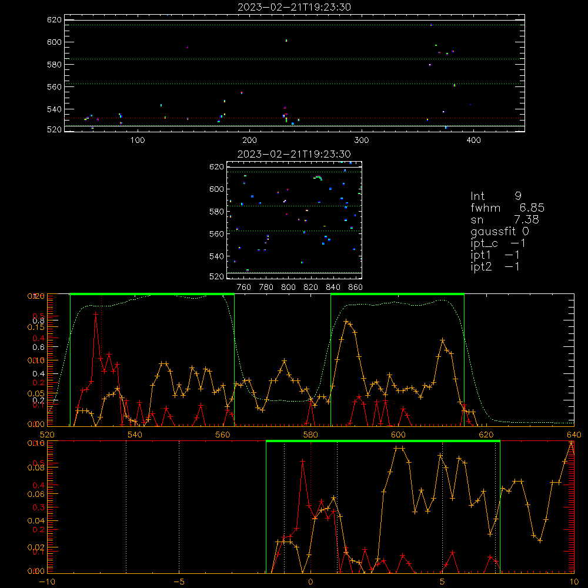Click x-axis label 780 on small scatter plot
The image size is (588, 588).
coord(266,288)
